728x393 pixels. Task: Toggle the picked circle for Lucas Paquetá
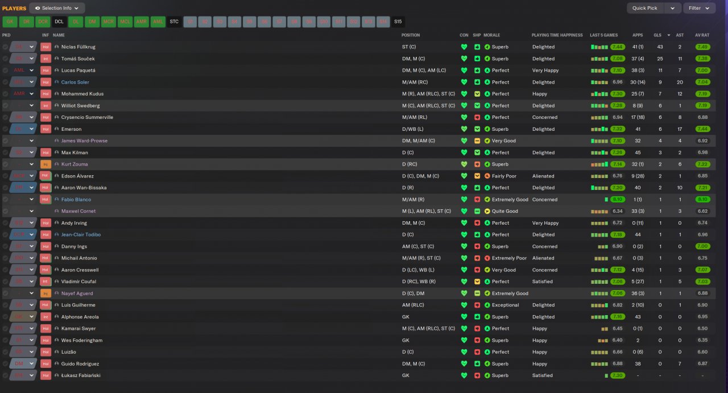[5, 71]
